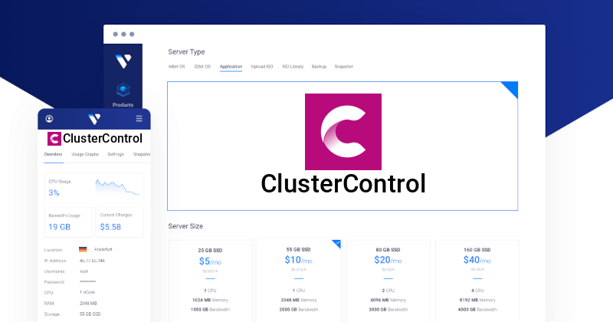This screenshot has width=613, height=322.
Task: Open the Usage Graphs tab in mobile panel
Action: [x=85, y=154]
